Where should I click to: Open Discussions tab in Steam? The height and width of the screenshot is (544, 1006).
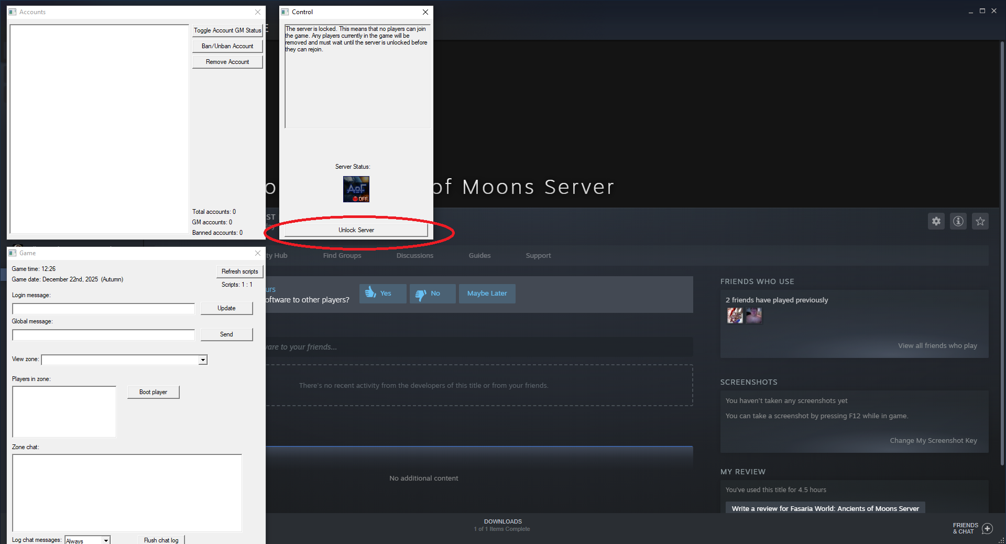415,256
